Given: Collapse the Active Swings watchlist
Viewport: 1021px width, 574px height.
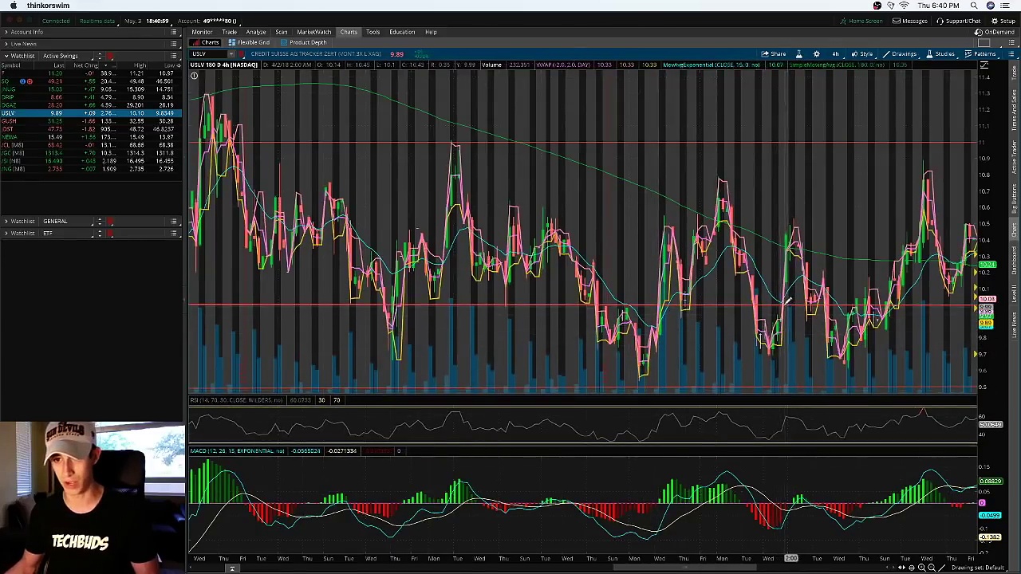Looking at the screenshot, I should pyautogui.click(x=6, y=56).
